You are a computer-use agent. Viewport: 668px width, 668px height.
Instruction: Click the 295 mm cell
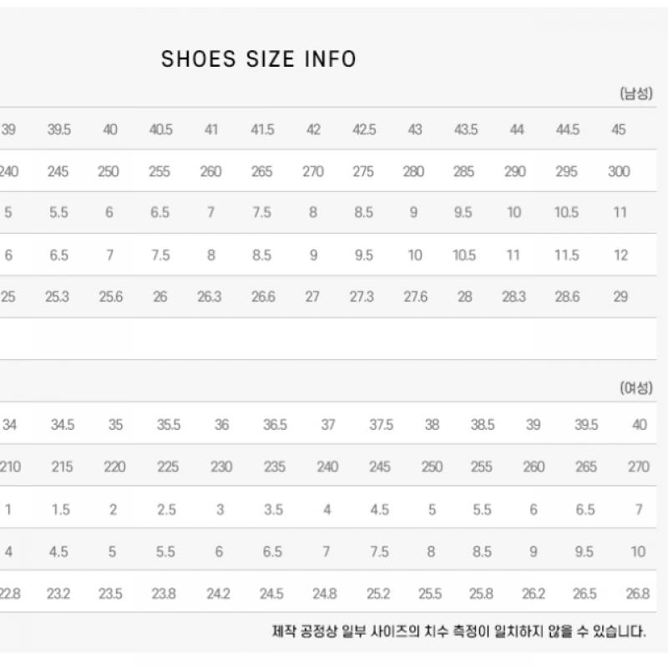coord(567,172)
